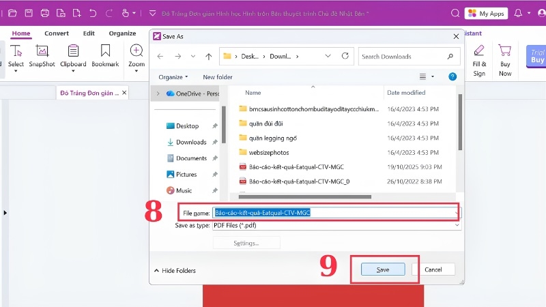Go back in Save As dialog

pyautogui.click(x=160, y=57)
